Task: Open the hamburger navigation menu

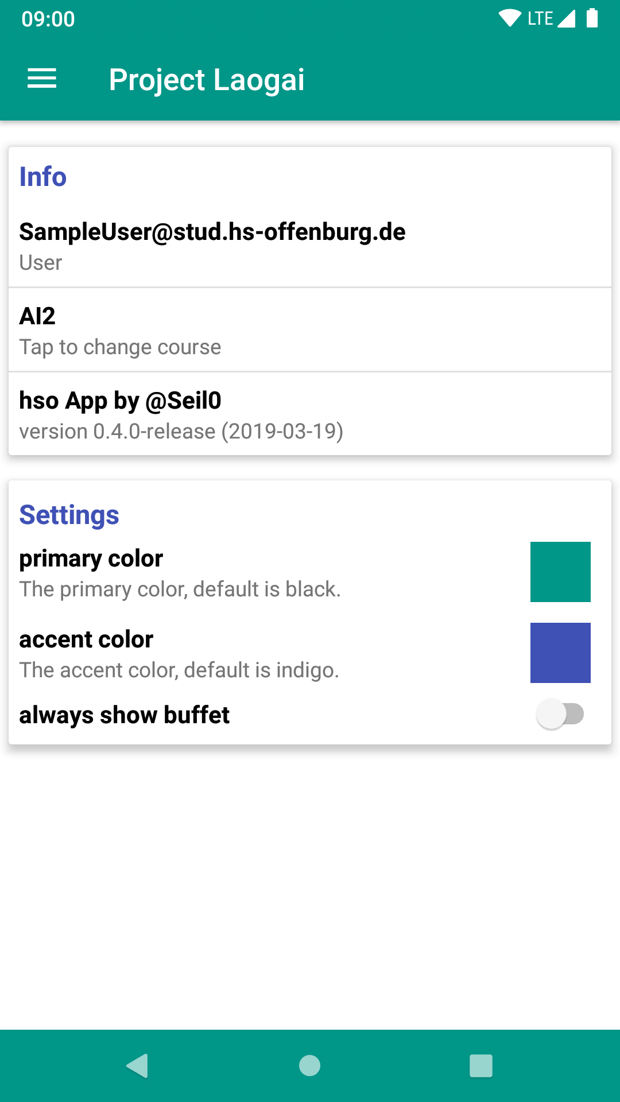Action: coord(42,79)
